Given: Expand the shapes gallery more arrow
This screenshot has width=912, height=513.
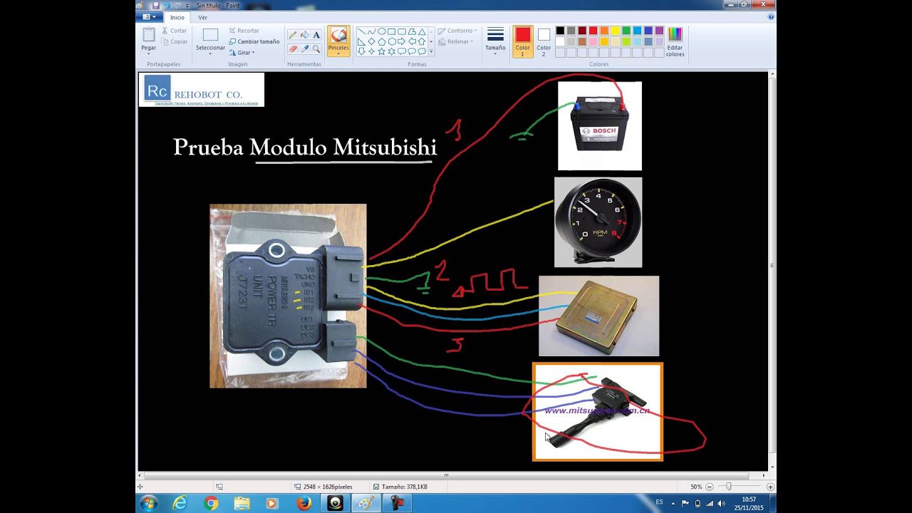Looking at the screenshot, I should (430, 52).
